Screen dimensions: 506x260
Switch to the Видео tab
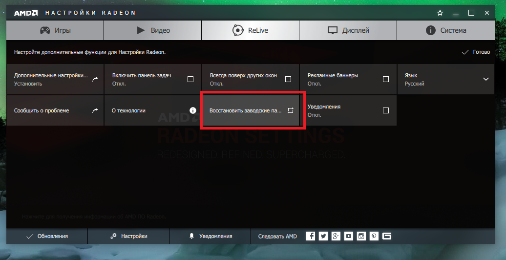(x=153, y=30)
